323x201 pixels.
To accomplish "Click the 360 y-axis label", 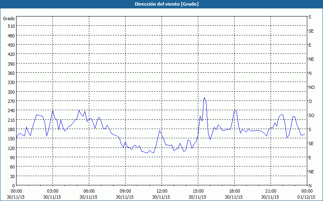I will [x=11, y=73].
